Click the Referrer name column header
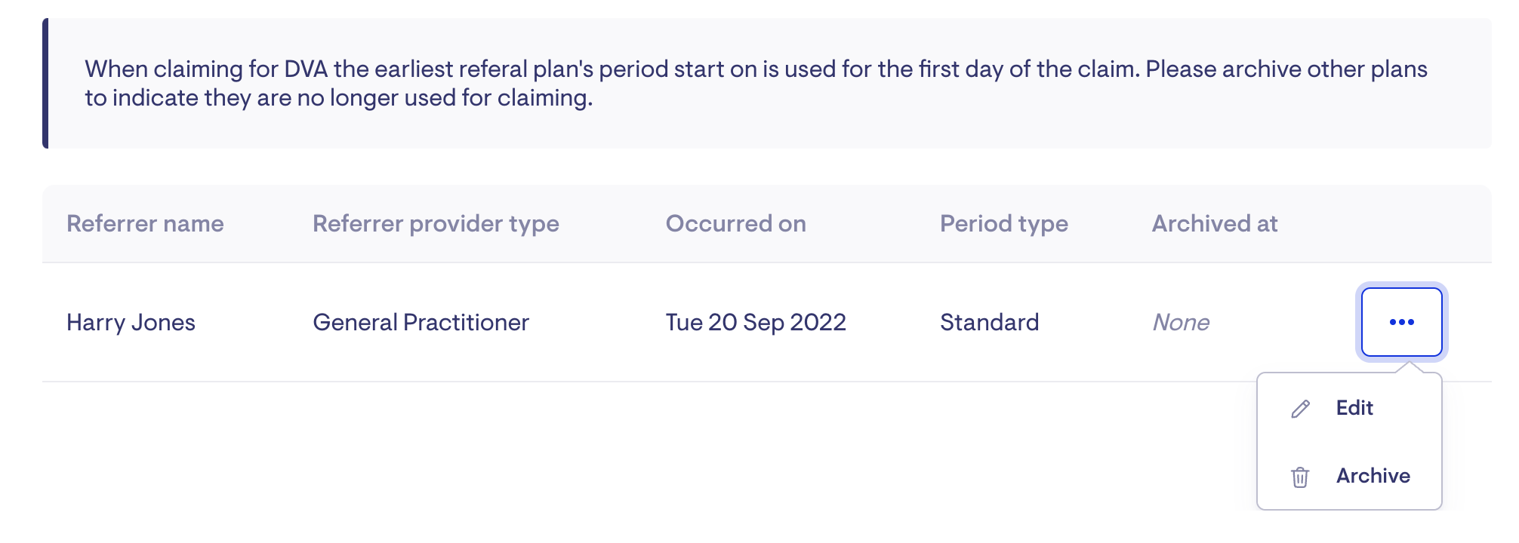 (145, 224)
